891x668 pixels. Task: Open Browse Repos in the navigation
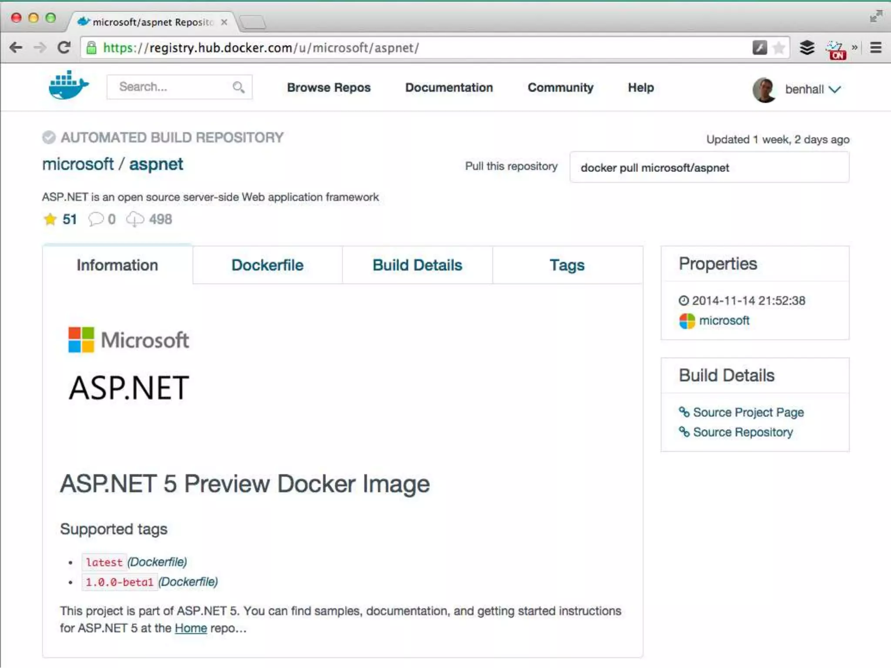click(328, 87)
